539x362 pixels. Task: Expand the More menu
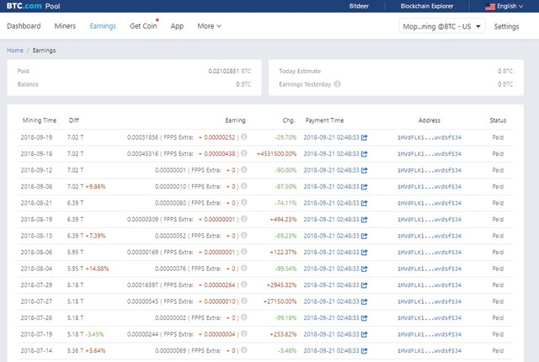tap(209, 26)
